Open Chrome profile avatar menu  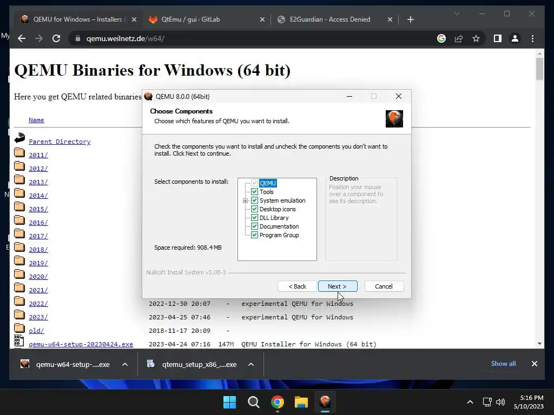tap(515, 38)
